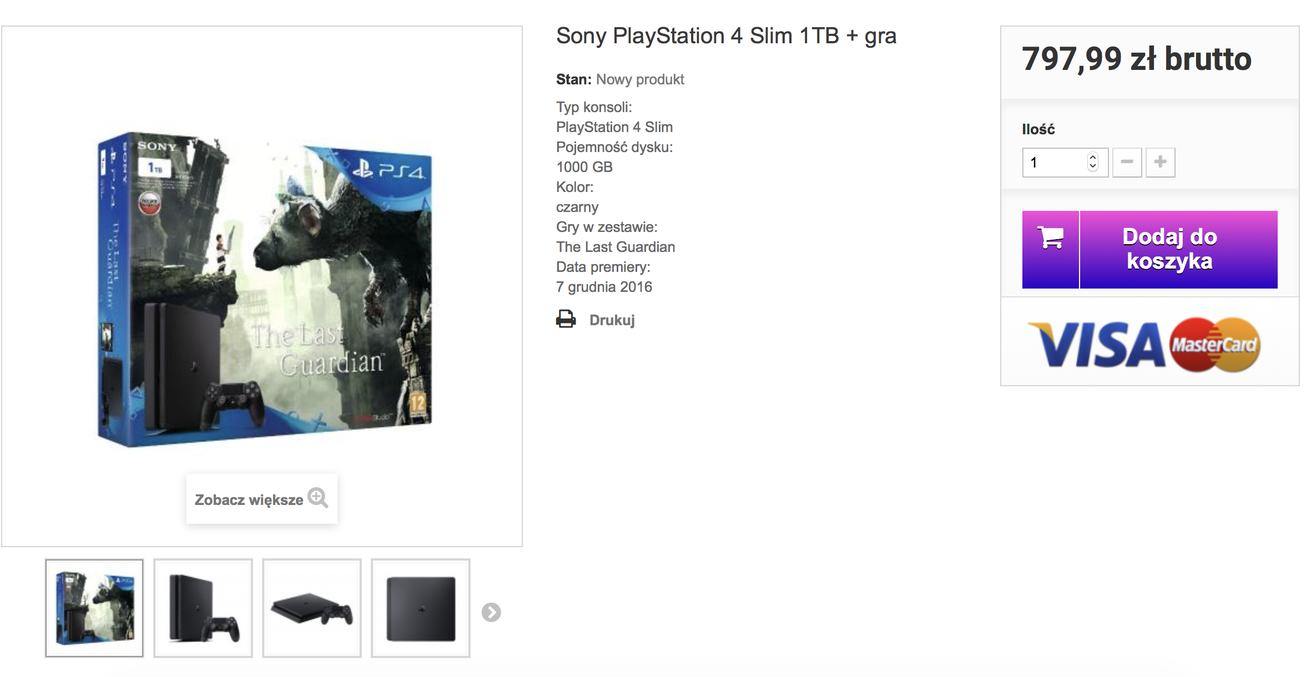Click the quantity spinner up arrow
This screenshot has width=1311, height=677.
coord(1093,157)
